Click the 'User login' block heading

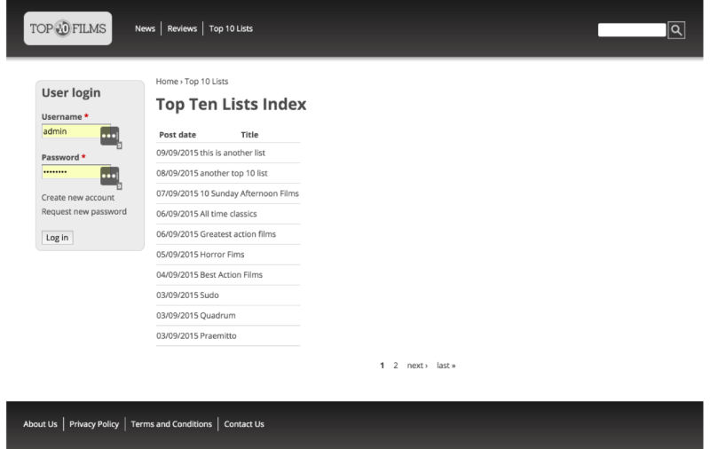point(71,93)
